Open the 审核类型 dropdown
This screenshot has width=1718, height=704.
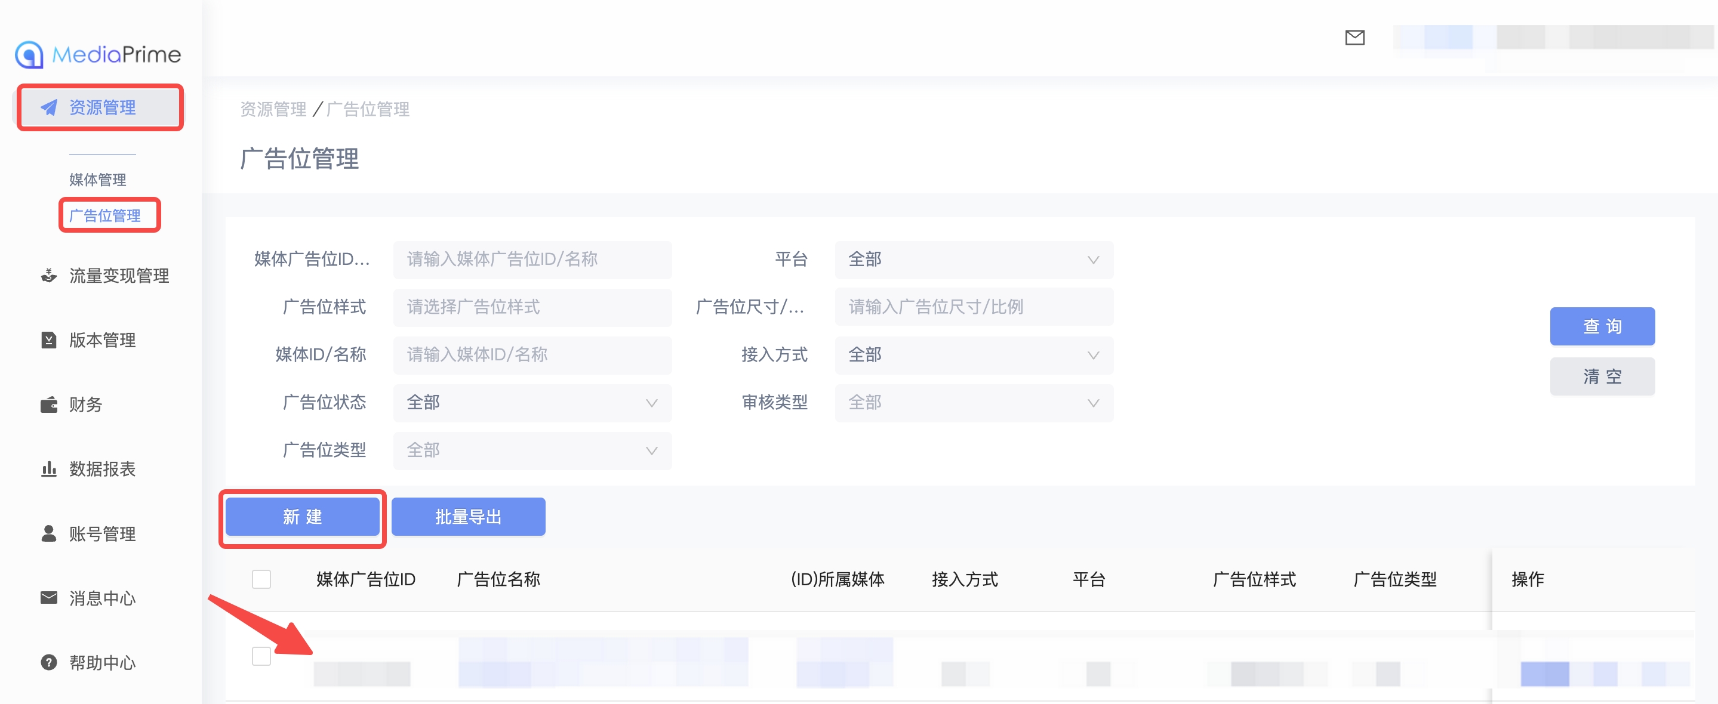[974, 403]
